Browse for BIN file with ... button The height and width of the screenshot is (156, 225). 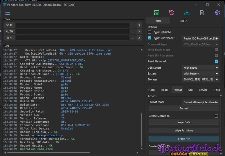[x=133, y=38]
